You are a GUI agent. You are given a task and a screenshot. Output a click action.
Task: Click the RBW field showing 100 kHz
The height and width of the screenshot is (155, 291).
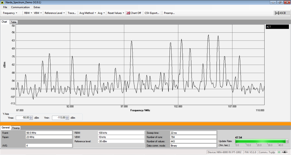pyautogui.click(x=121, y=133)
